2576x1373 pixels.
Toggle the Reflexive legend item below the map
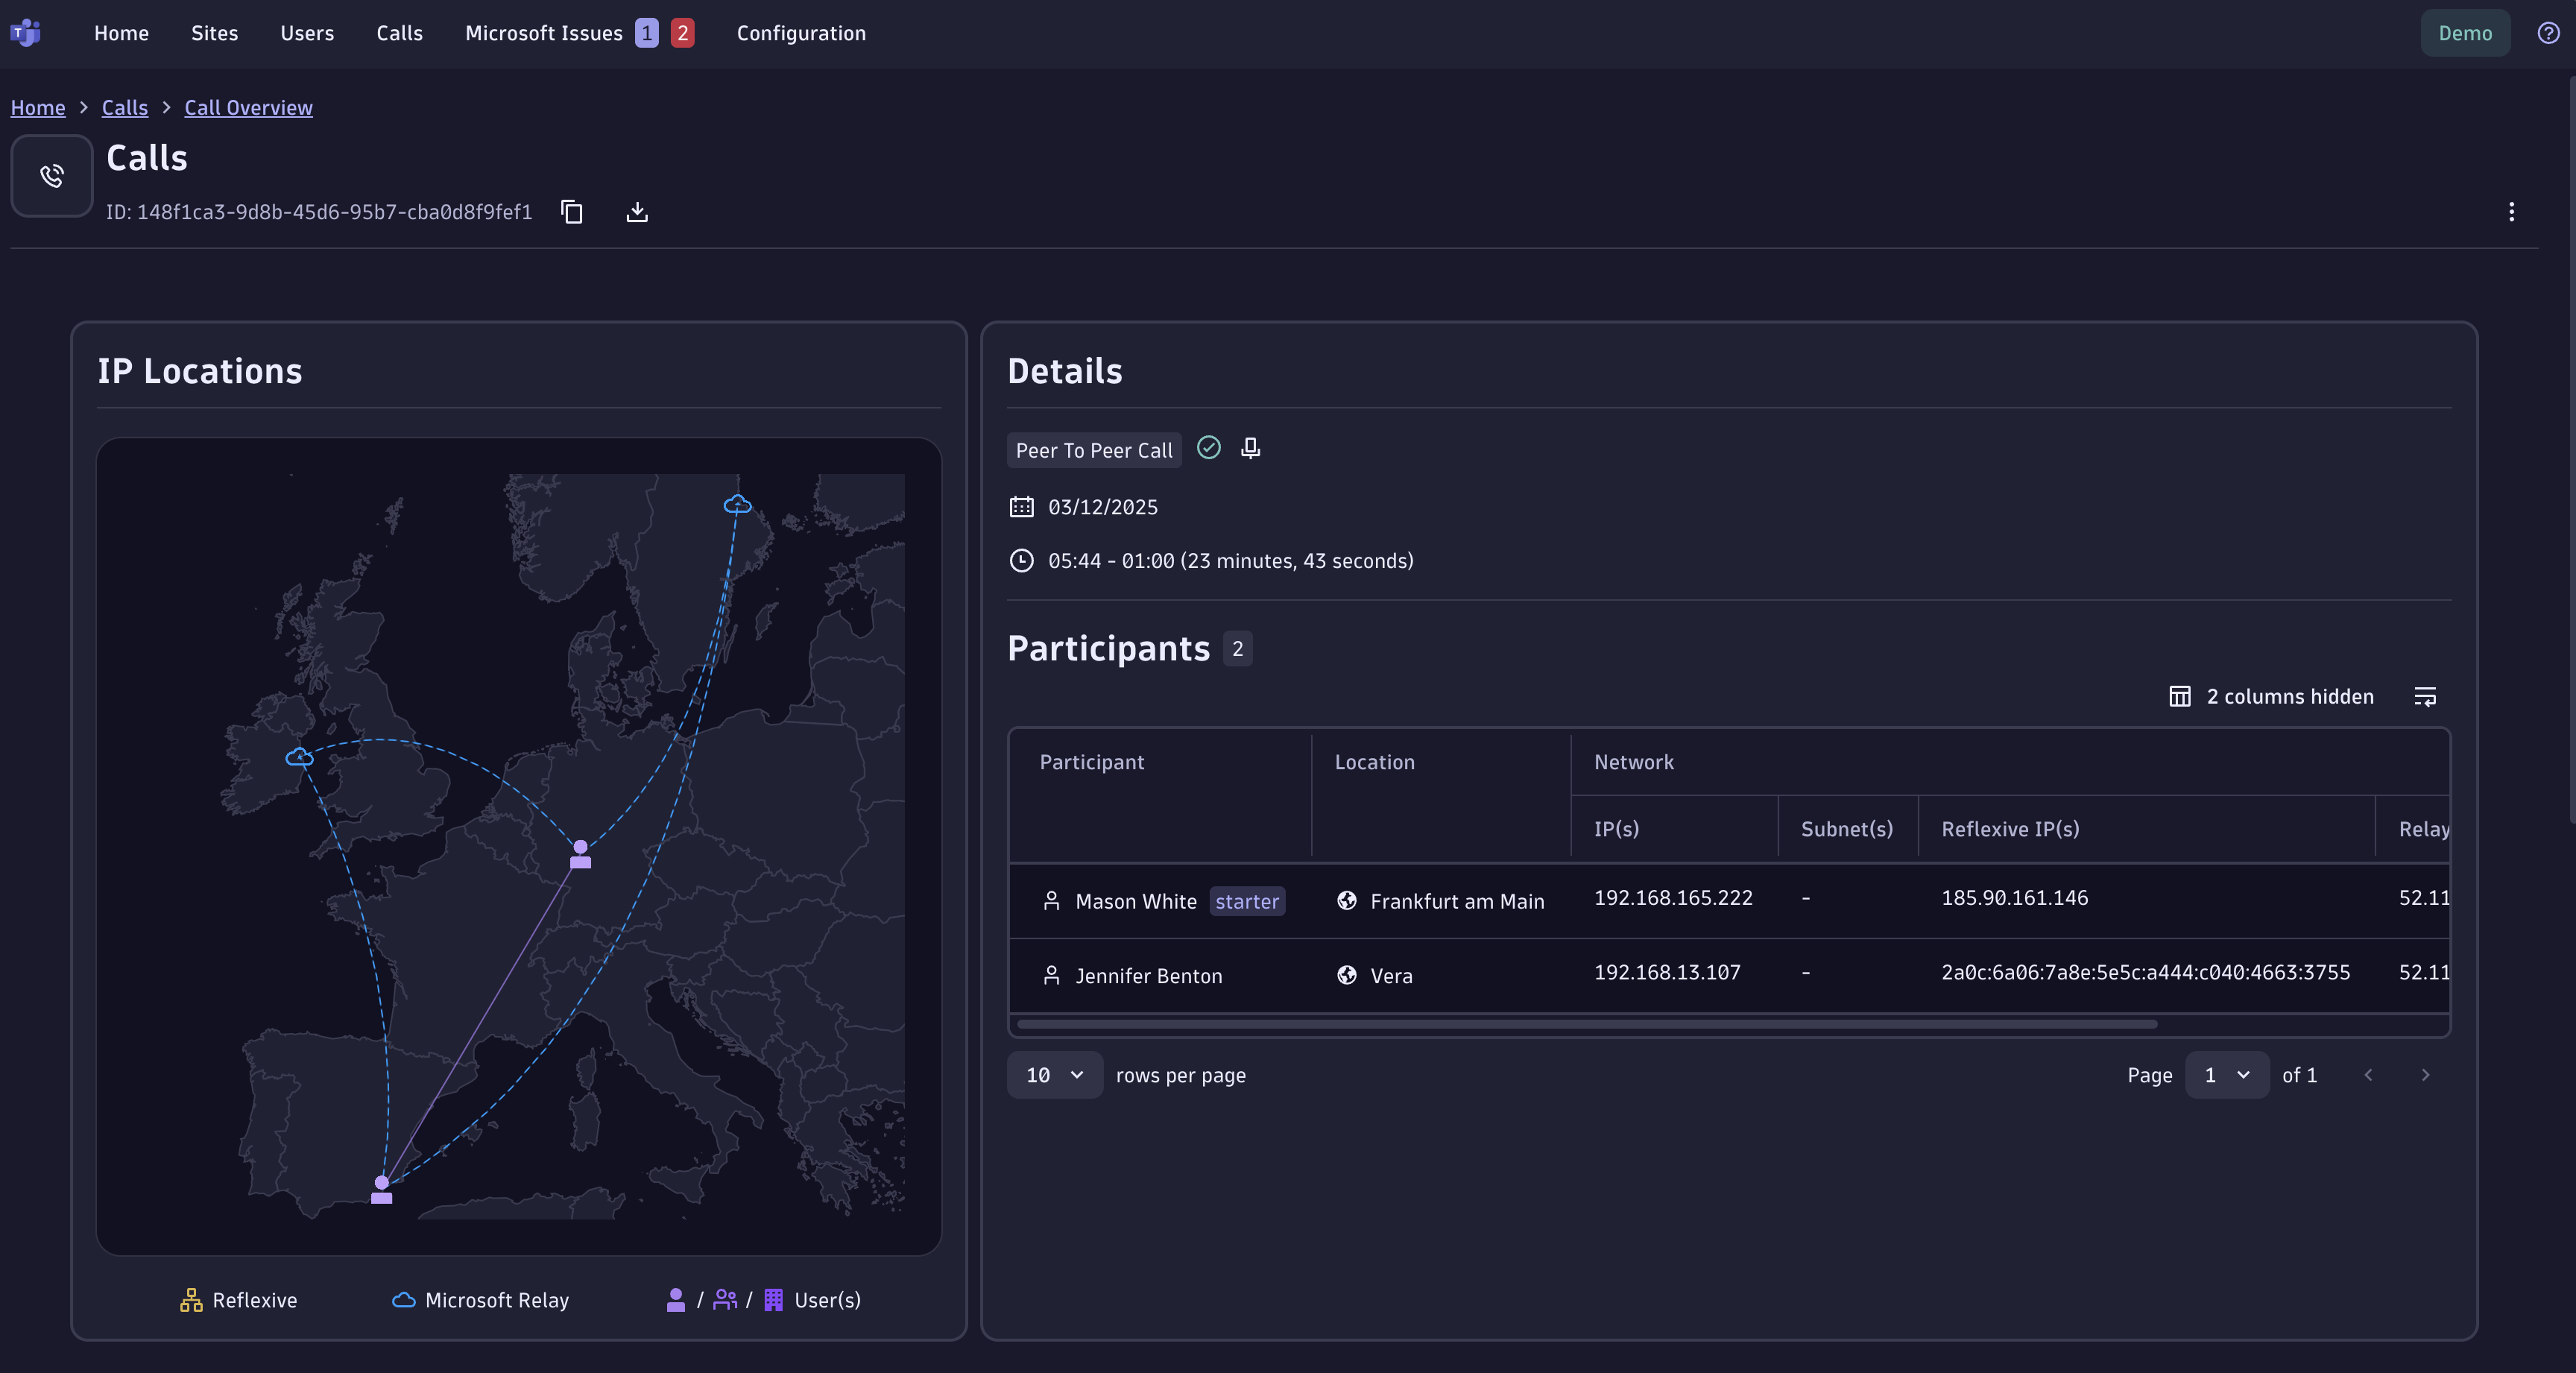238,1300
